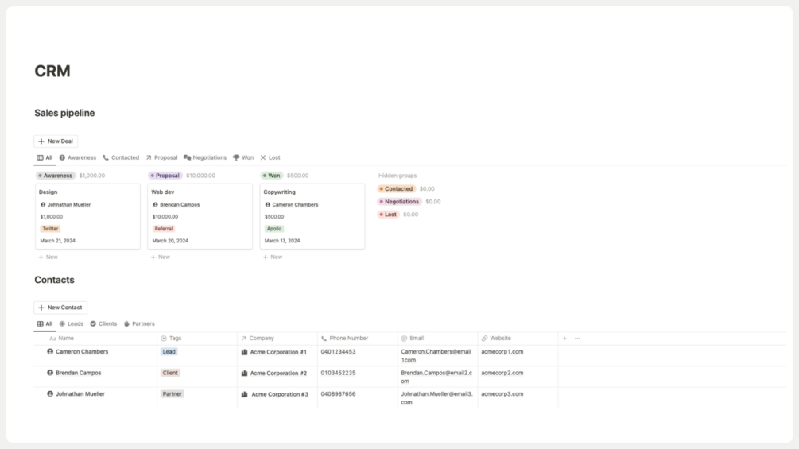
Task: Open the Negotiations pipeline tab
Action: tap(205, 157)
